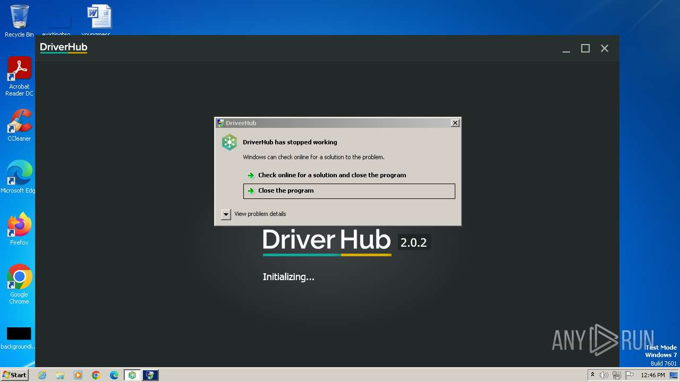Open the volume tray icon
The image size is (680, 382).
pos(604,375)
